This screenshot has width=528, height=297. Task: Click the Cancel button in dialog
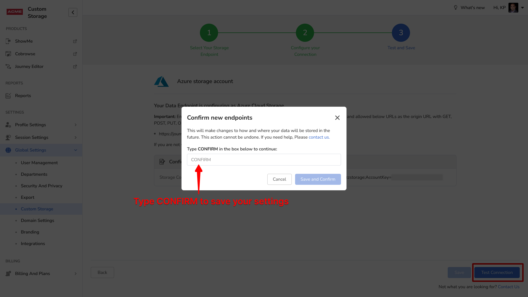tap(279, 179)
